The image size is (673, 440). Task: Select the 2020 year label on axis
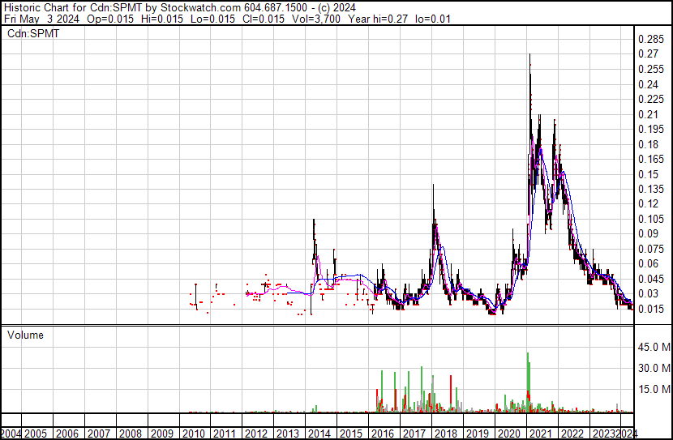pyautogui.click(x=509, y=434)
